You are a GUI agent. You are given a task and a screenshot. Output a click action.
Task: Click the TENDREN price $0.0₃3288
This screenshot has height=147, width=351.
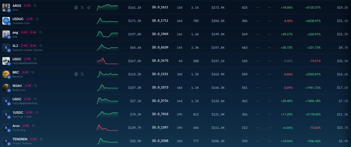160,141
